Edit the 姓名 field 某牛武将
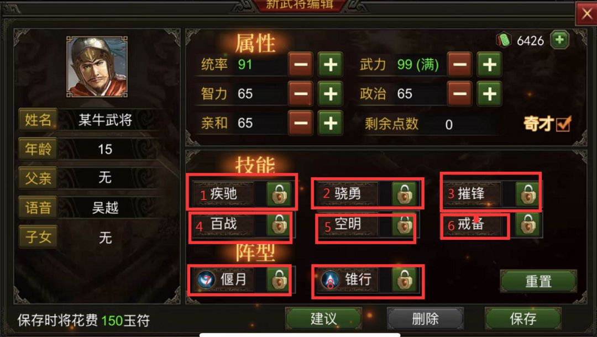 (105, 120)
